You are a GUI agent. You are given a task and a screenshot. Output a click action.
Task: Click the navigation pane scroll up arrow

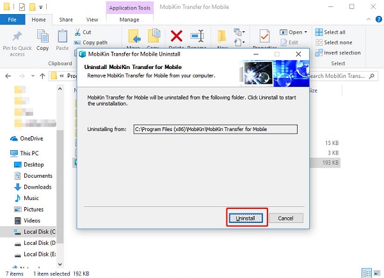pyautogui.click(x=60, y=88)
